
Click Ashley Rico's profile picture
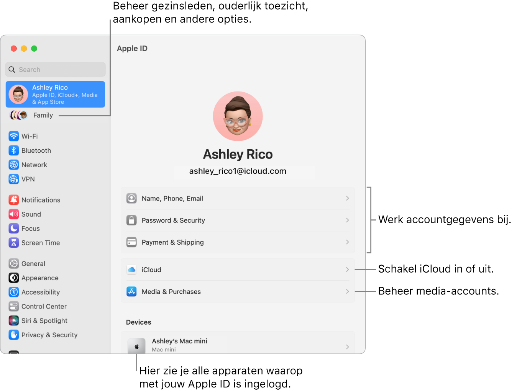click(x=238, y=116)
